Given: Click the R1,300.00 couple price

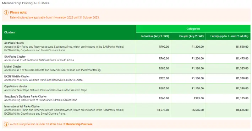Looking at the screenshot, I should [197, 47].
